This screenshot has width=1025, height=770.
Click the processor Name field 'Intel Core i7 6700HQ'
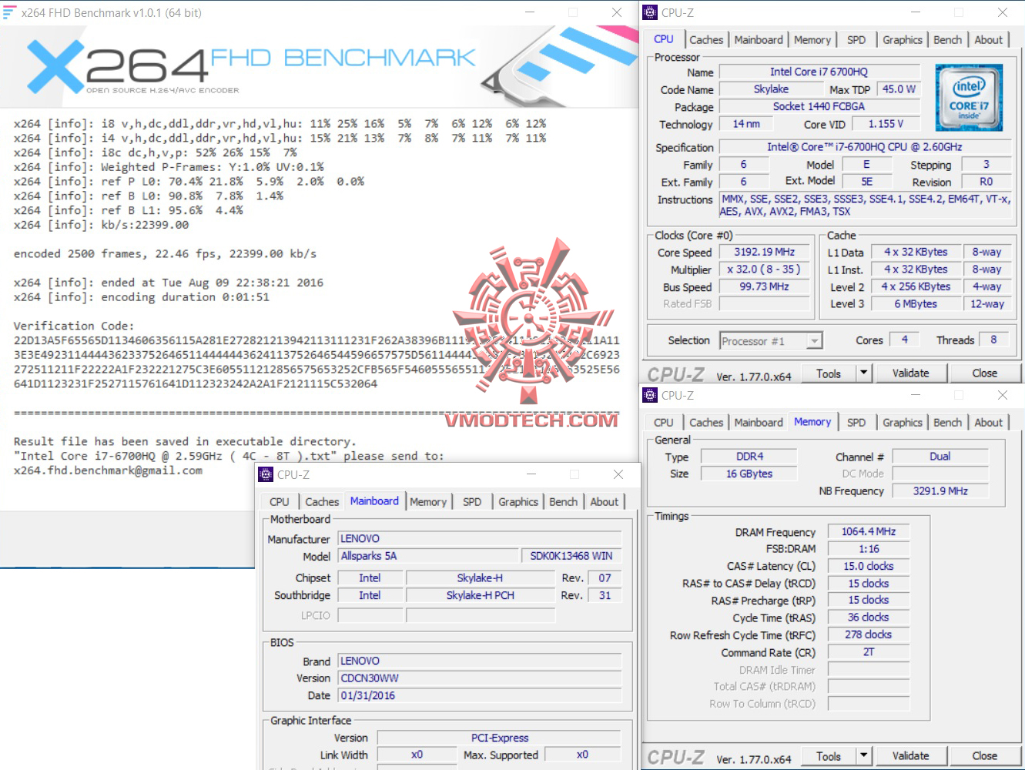coord(819,72)
